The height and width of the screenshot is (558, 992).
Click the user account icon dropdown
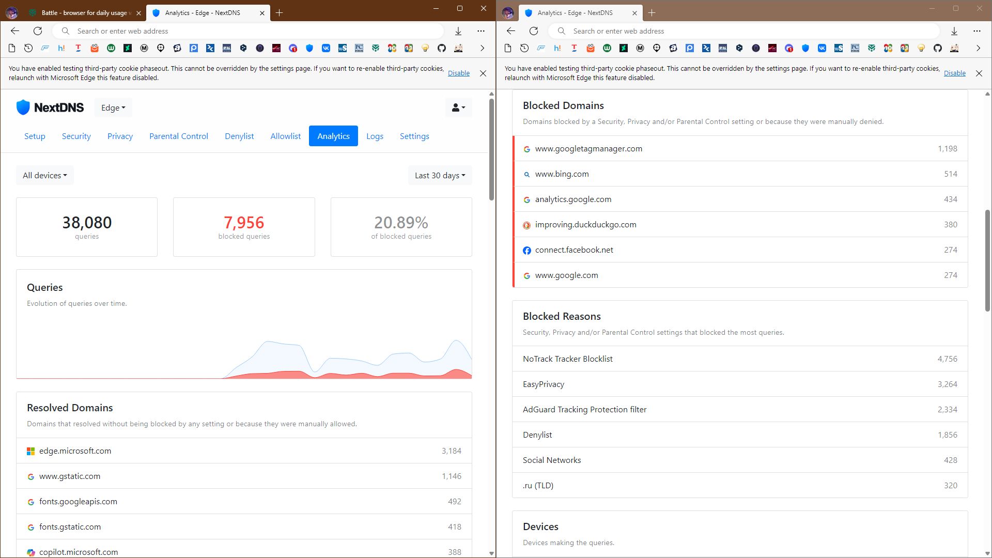point(458,107)
